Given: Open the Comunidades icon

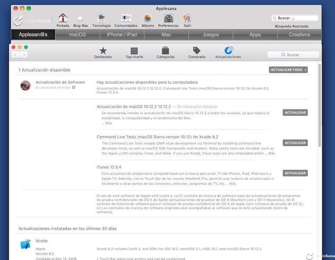Looking at the screenshot, I should [126, 18].
